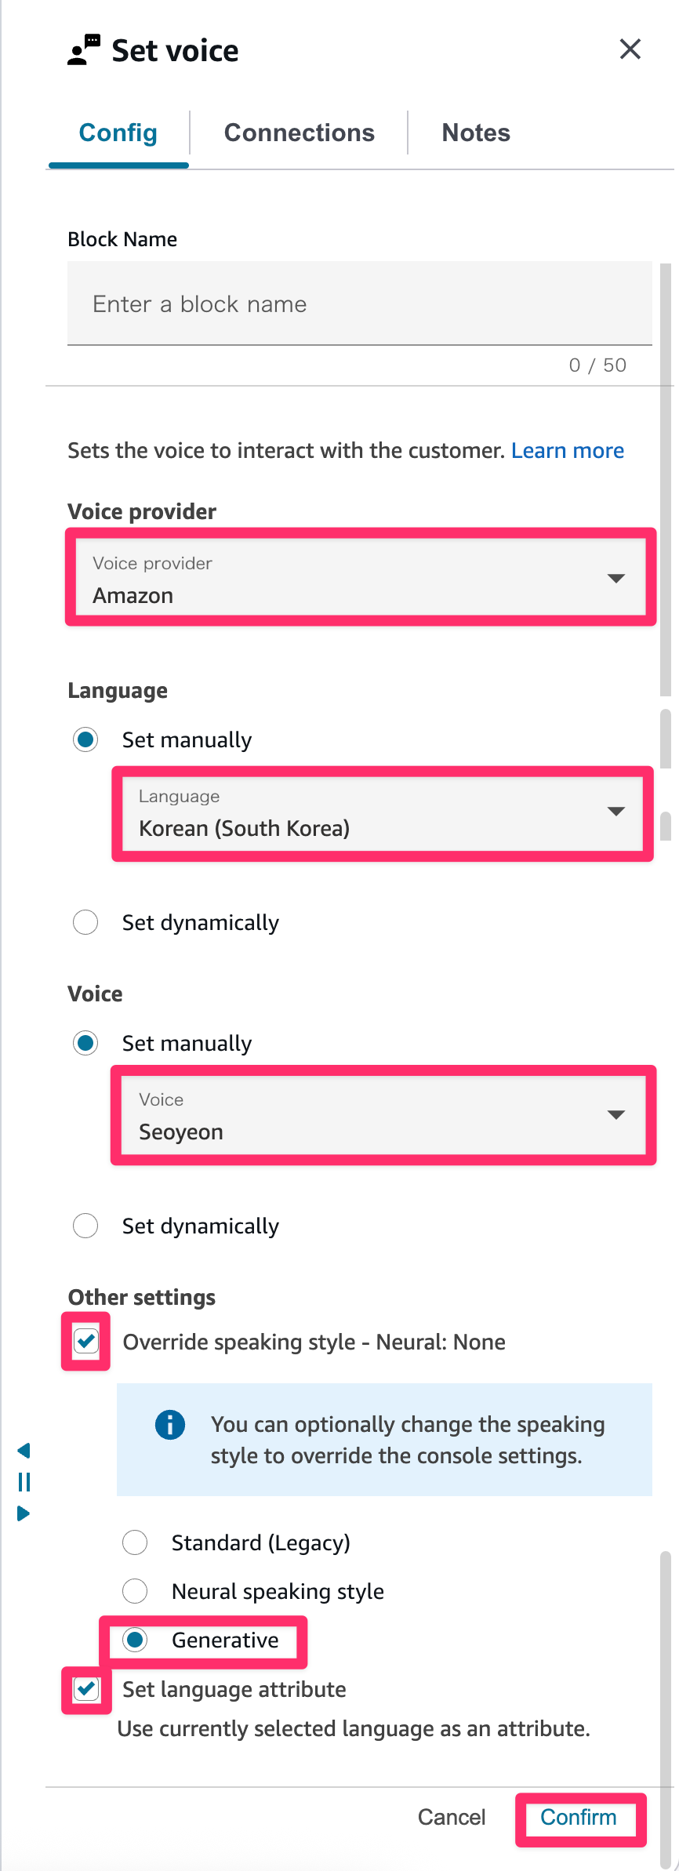The width and height of the screenshot is (679, 1871).
Task: Open the Seoyeon voice dropdown
Action: (383, 1115)
